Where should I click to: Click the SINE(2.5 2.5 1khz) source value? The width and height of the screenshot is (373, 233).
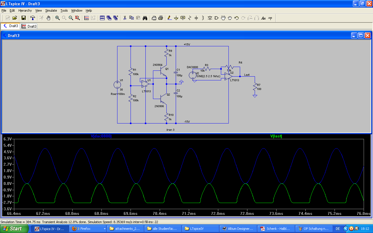coord(209,76)
